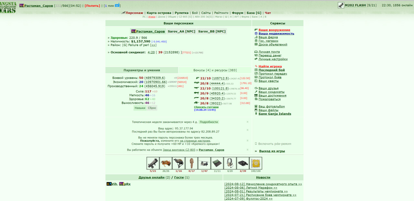Viewport: 414px width, 201px height.
Task: Click icon beside 'Ваш фотоальбом'
Action: coord(256,106)
